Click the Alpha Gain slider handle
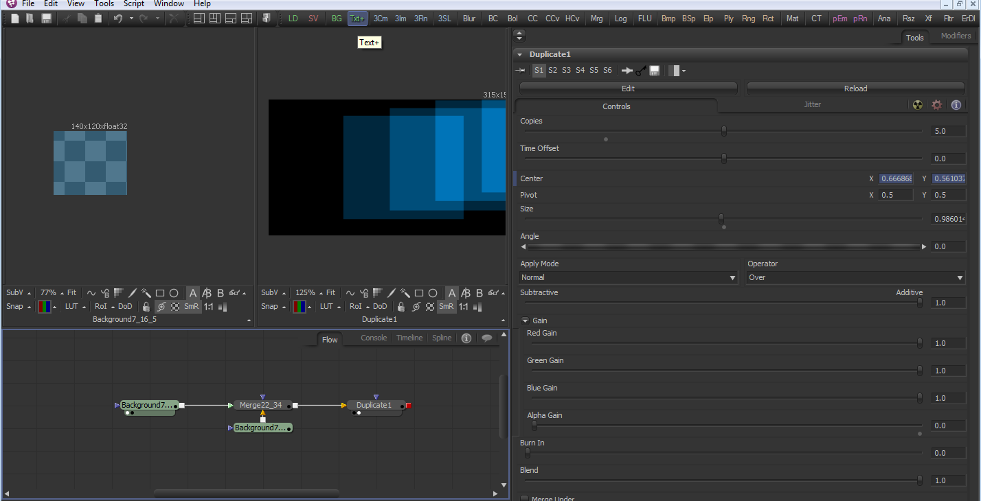The height and width of the screenshot is (501, 981). [x=534, y=426]
